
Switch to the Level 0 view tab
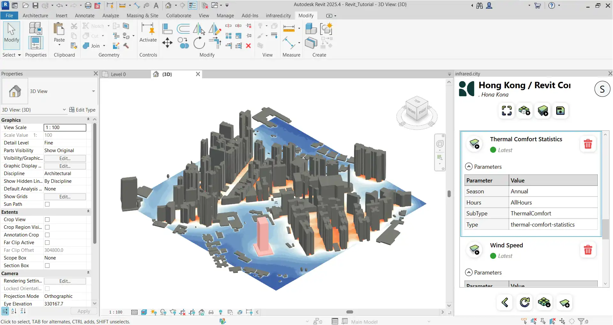(118, 74)
